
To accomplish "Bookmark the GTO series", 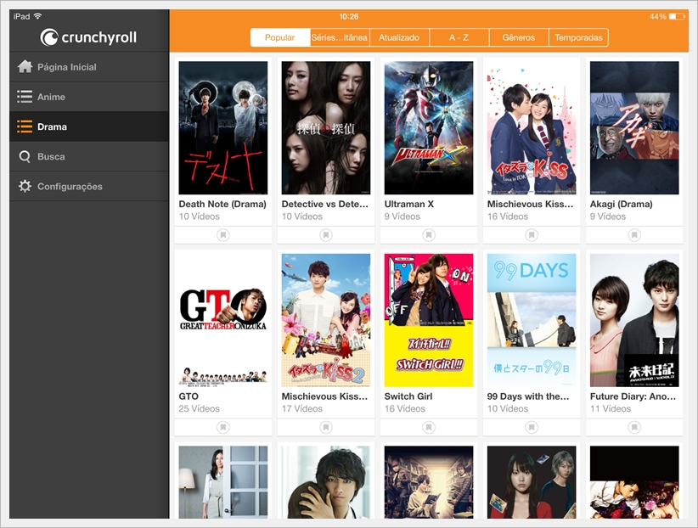I will (x=223, y=427).
